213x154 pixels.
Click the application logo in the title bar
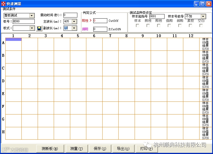point(3,4)
